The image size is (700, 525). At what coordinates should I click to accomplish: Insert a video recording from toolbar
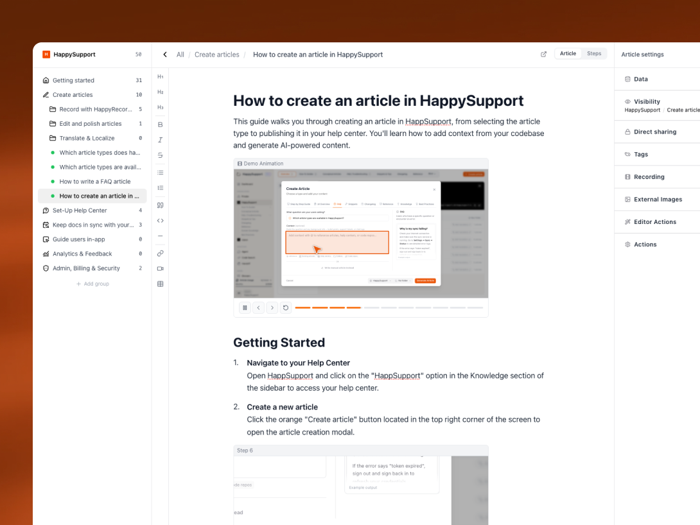(x=161, y=268)
